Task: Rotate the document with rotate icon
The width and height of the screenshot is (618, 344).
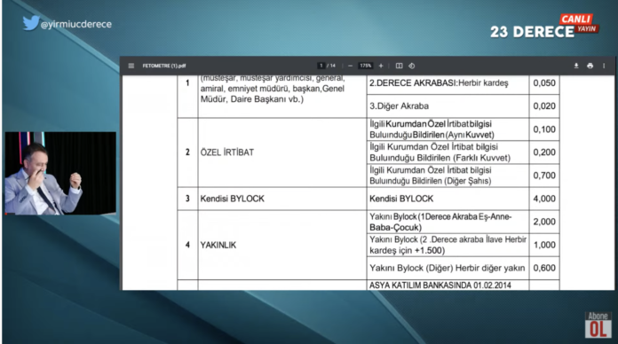Action: point(411,66)
